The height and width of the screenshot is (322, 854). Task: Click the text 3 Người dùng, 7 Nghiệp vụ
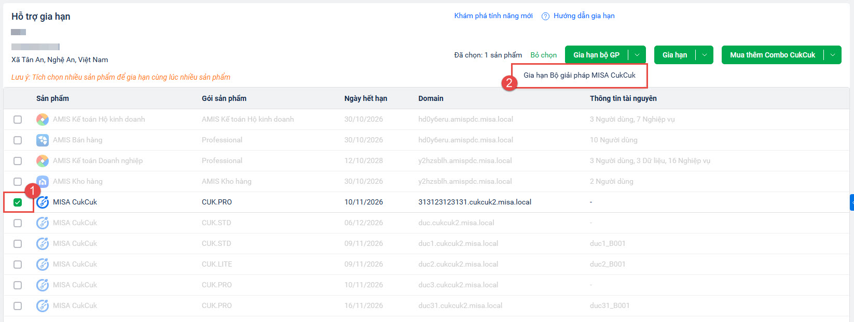[632, 120]
